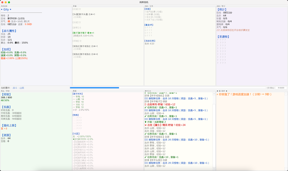This screenshot has width=288, height=171.
Task: Click the 野狼: 18 entry in 图鉴
Action: click(78, 102)
